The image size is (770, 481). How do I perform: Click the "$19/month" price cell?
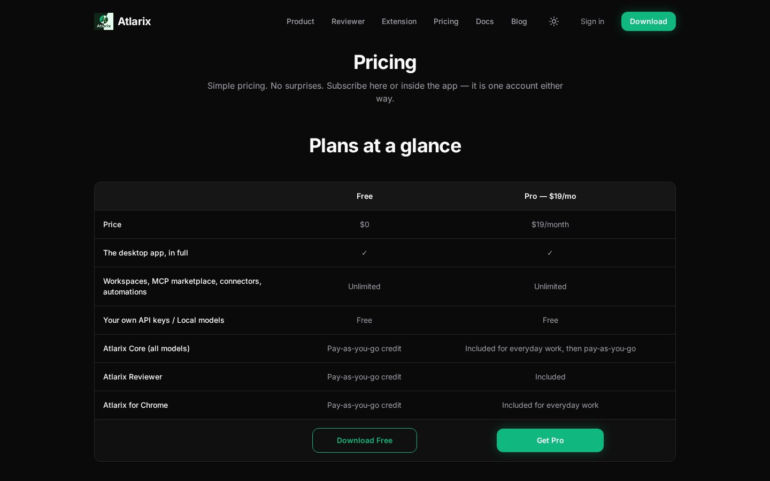pyautogui.click(x=550, y=224)
